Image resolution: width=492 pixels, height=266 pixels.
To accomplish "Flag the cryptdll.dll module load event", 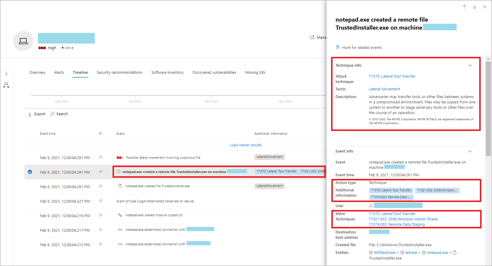I will pos(101,215).
